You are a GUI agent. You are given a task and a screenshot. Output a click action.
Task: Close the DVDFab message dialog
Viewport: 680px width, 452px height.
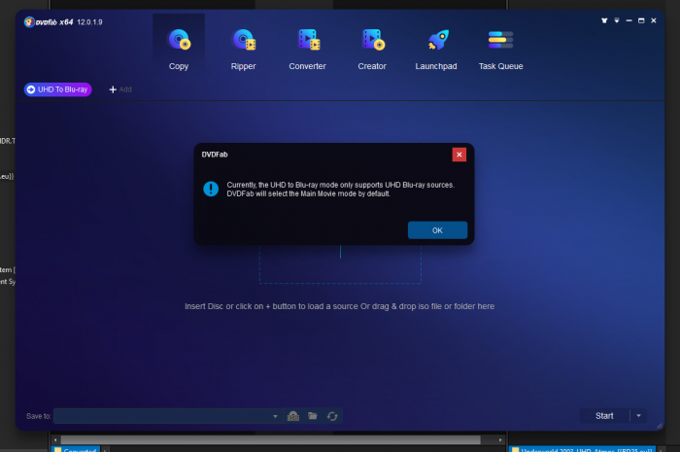(459, 155)
